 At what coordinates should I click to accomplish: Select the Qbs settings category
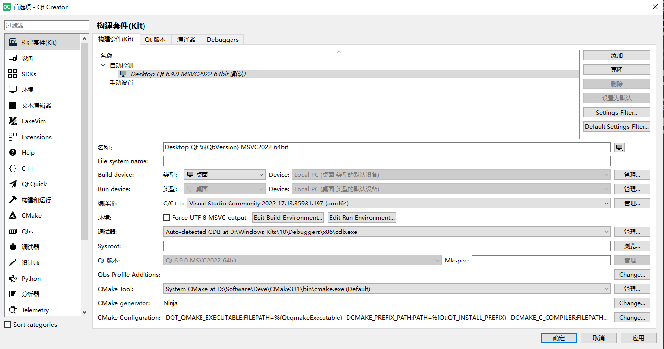pyautogui.click(x=43, y=231)
